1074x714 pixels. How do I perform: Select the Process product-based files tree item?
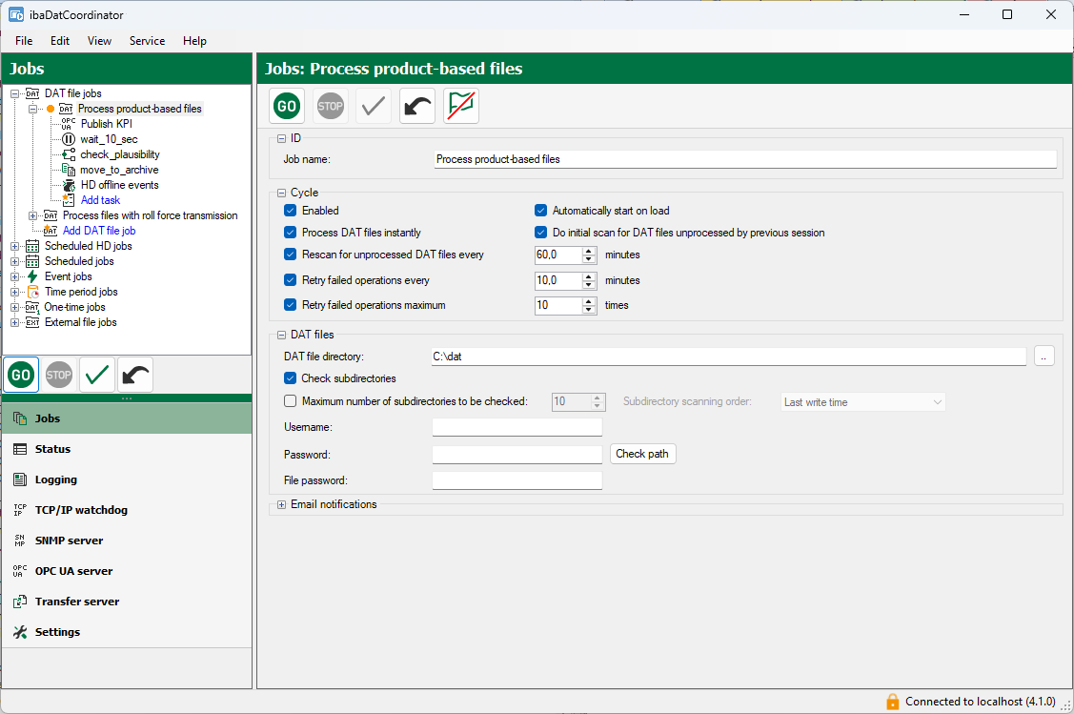pyautogui.click(x=140, y=109)
